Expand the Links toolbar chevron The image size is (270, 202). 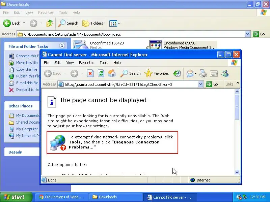(x=238, y=82)
